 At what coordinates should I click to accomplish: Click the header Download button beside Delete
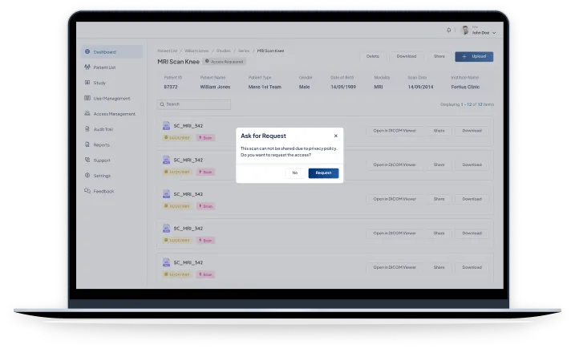click(x=407, y=56)
